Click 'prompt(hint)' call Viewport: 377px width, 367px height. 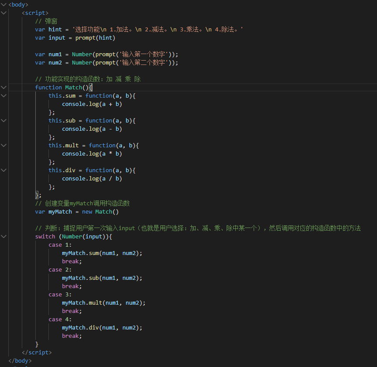95,38
